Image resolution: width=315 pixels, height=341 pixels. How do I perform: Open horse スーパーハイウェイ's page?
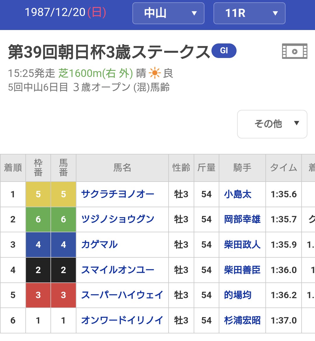[x=122, y=295]
